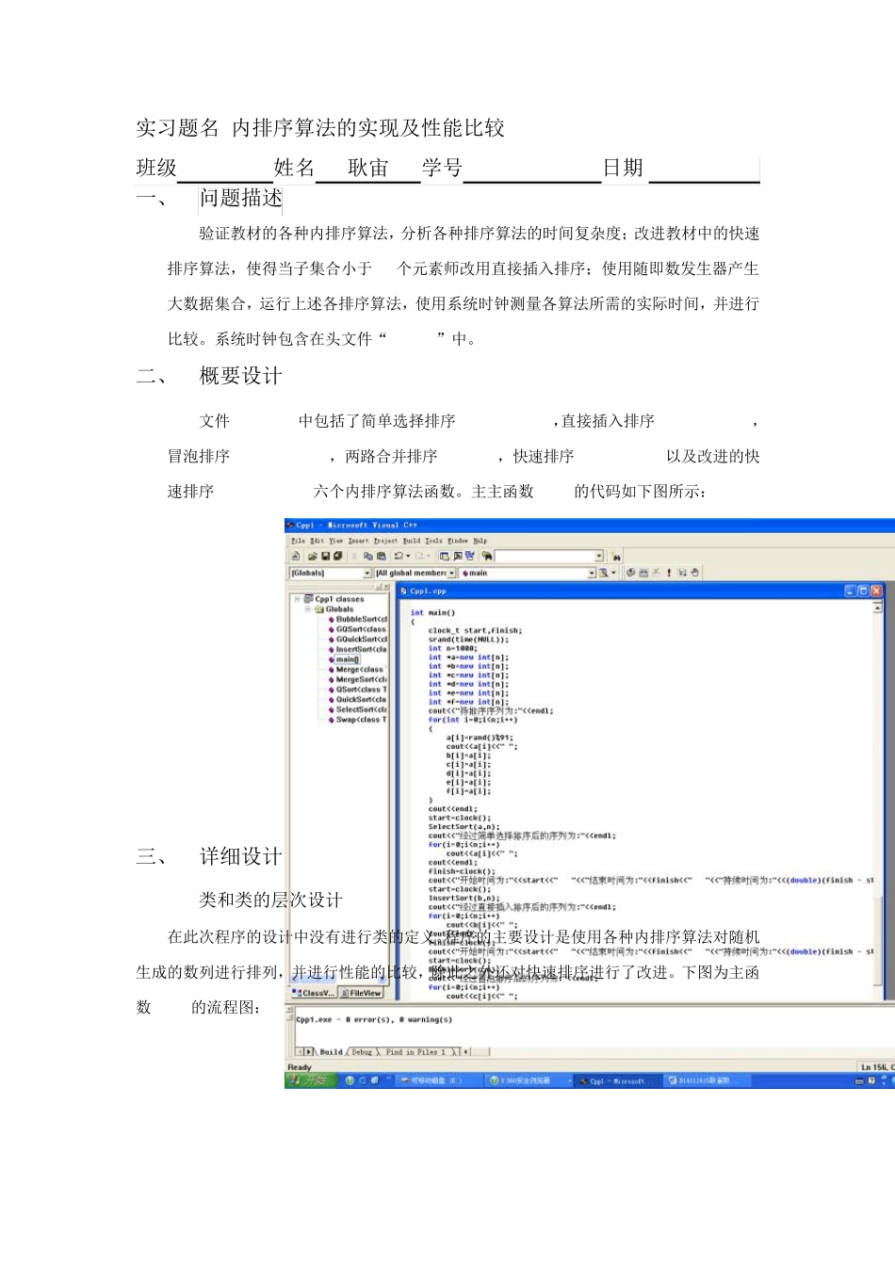This screenshot has height=1266, width=895.
Task: Click the editor scrollbar up arrow
Action: pyautogui.click(x=877, y=608)
